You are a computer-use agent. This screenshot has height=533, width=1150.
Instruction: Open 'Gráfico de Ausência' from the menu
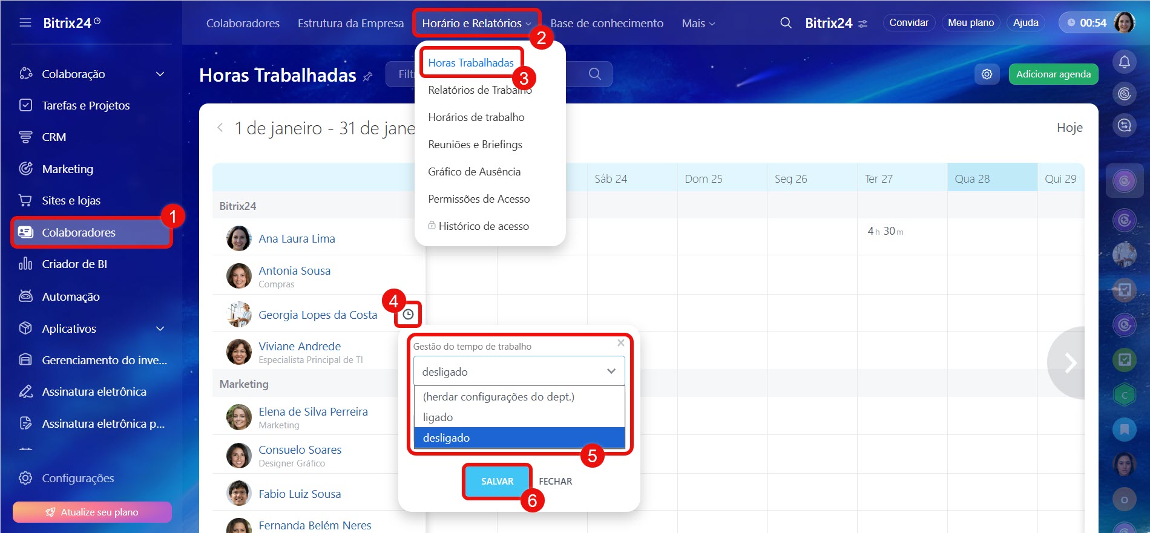pos(474,172)
